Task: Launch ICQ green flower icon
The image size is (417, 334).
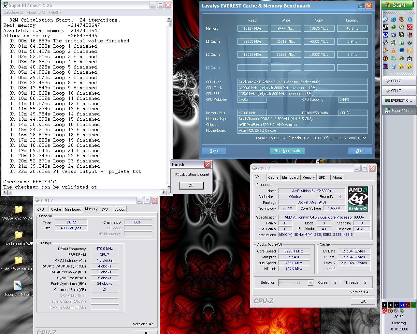Action: pyautogui.click(x=394, y=27)
